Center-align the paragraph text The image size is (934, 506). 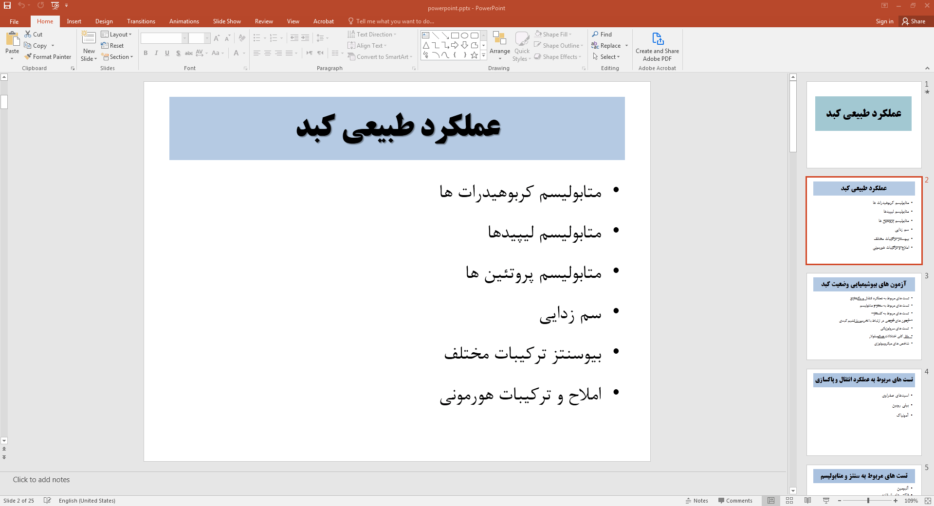click(268, 53)
